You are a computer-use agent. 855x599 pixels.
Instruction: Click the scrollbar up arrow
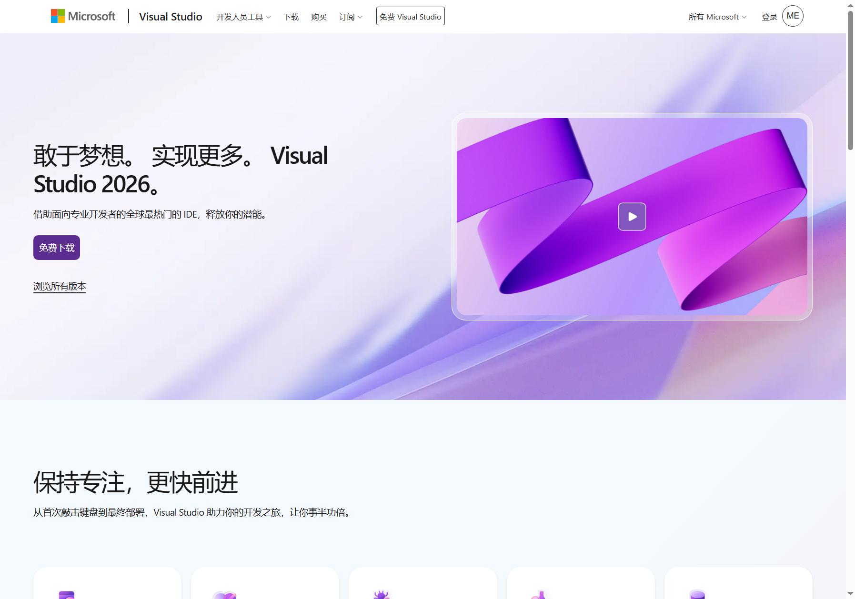[x=850, y=5]
